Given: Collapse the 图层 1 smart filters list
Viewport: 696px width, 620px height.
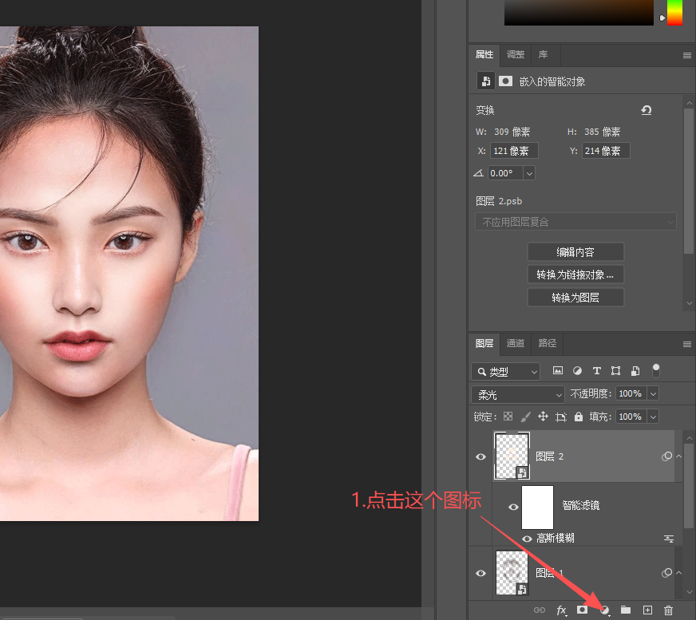Looking at the screenshot, I should tap(678, 572).
